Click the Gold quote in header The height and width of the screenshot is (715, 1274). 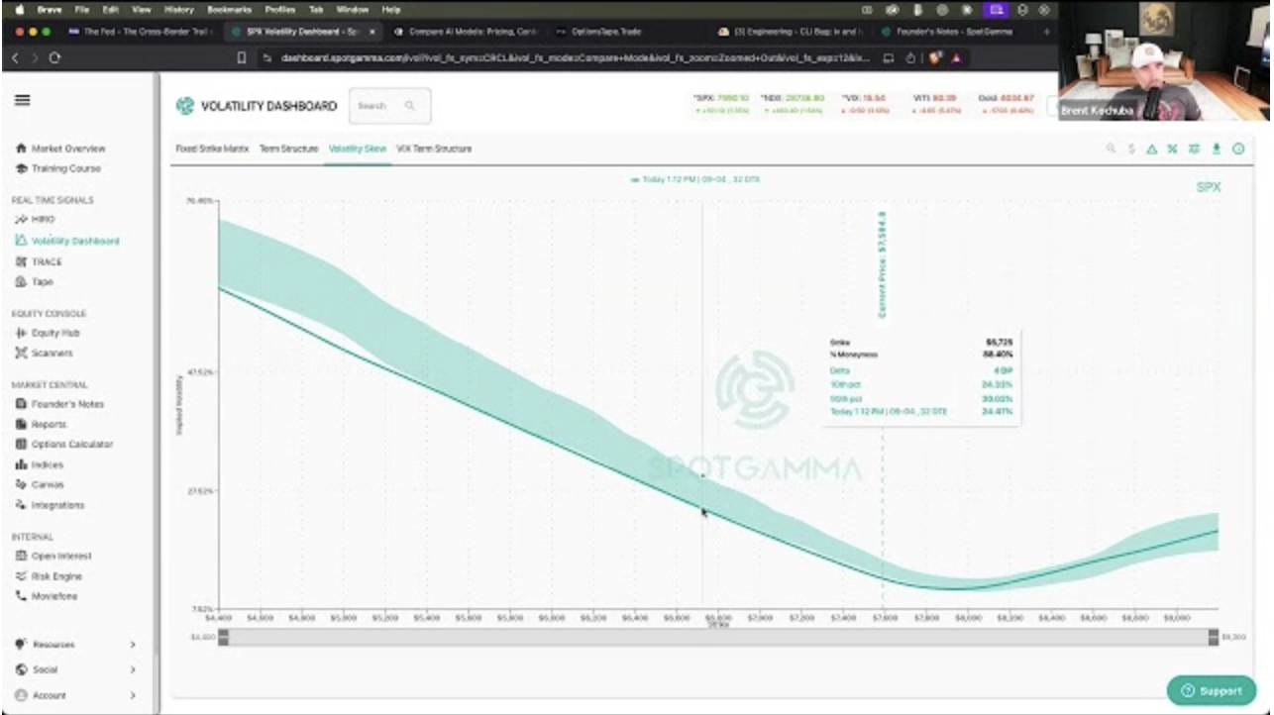point(1007,104)
